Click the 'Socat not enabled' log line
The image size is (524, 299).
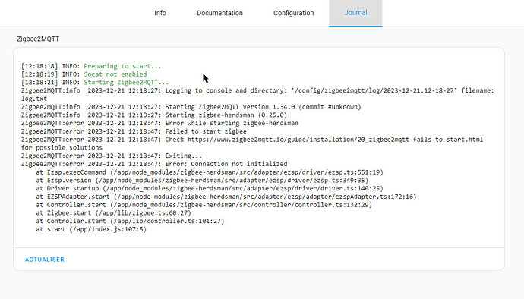click(84, 74)
